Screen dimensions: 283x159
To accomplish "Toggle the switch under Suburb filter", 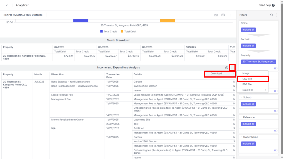I will [275, 111].
